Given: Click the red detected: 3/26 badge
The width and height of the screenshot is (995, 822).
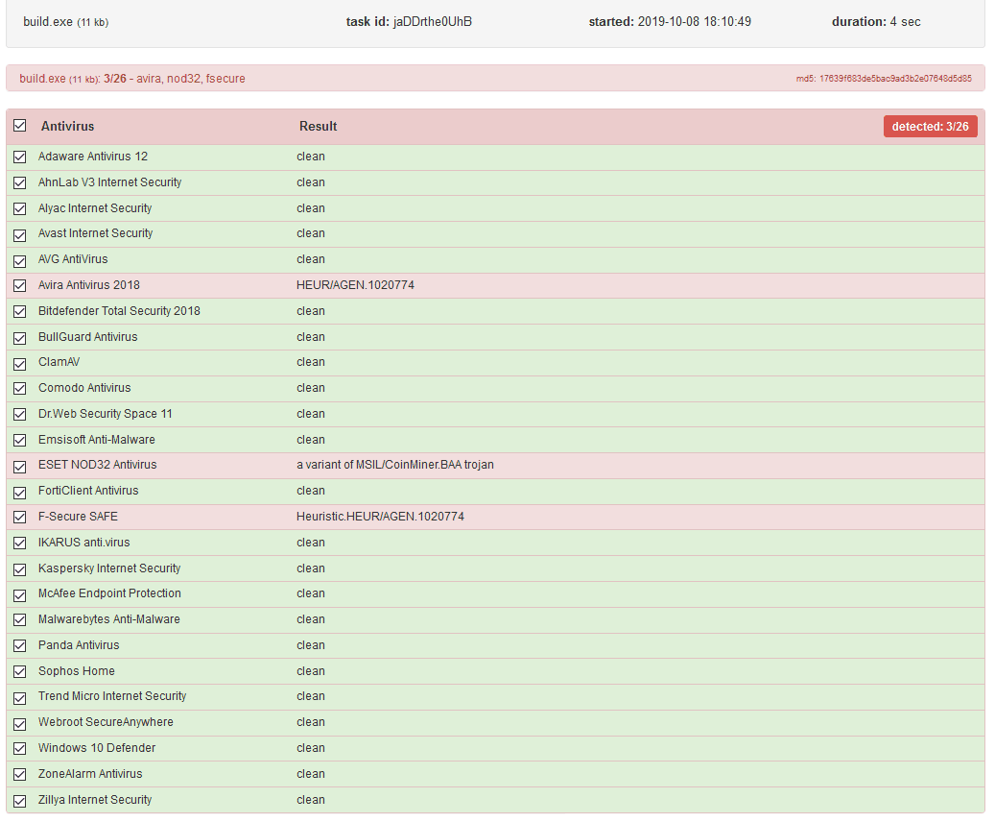Looking at the screenshot, I should (930, 127).
